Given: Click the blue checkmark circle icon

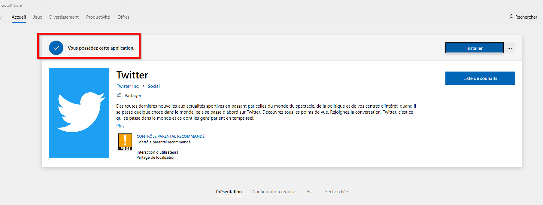Looking at the screenshot, I should [x=56, y=48].
